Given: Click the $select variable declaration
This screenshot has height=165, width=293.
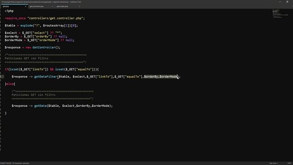Looking at the screenshot, I should pos(11,33).
